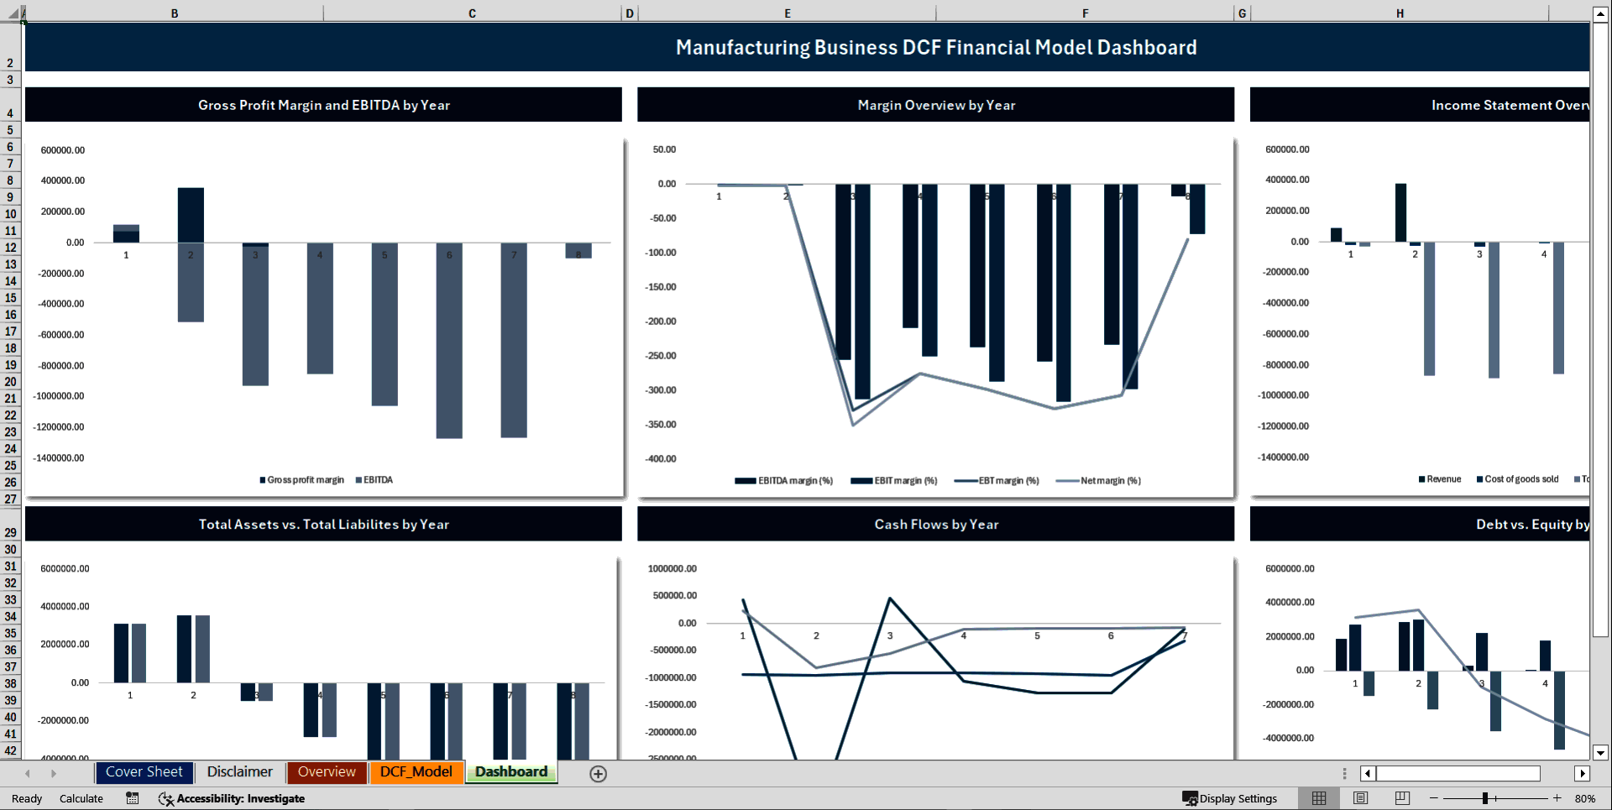Switch to Page Break Preview

(x=1401, y=798)
